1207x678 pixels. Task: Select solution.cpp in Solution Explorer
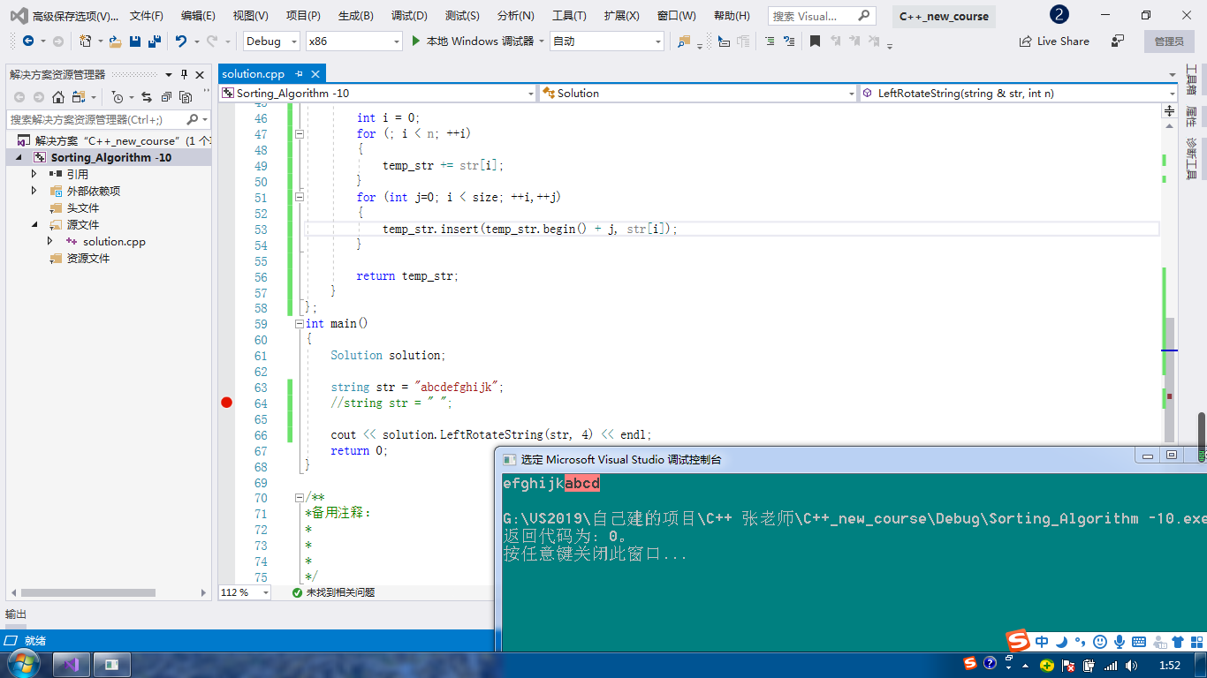point(114,241)
